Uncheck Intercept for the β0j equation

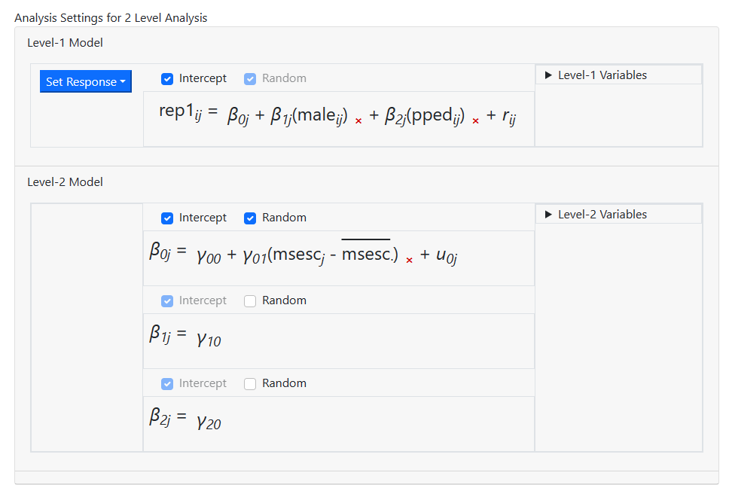click(167, 218)
